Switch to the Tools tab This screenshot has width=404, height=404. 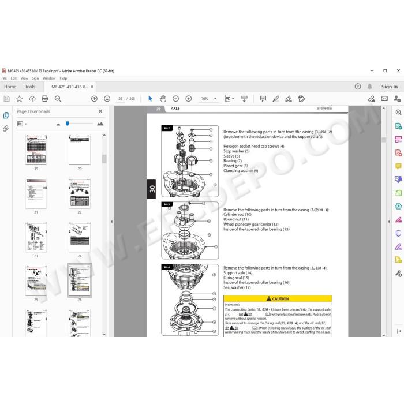(30, 87)
